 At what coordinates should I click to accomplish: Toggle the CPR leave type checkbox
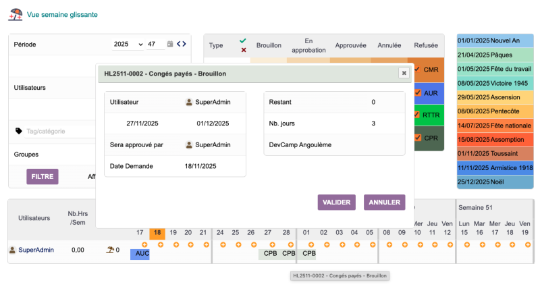417,138
